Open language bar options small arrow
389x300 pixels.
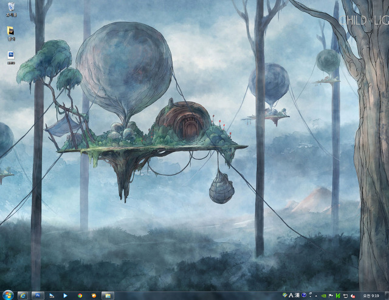coord(311,295)
